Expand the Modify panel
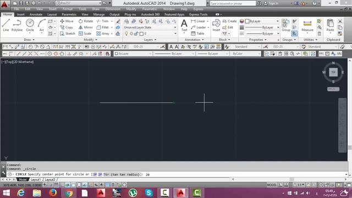The height and width of the screenshot is (198, 352). [x=90, y=40]
